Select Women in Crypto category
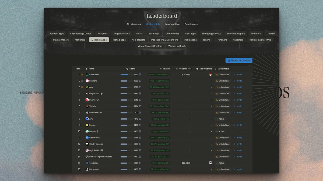The height and width of the screenshot is (181, 323). (177, 46)
